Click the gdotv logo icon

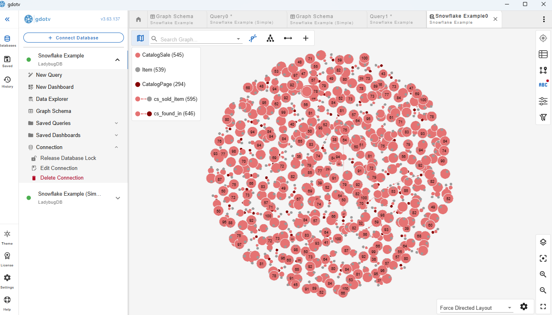click(x=29, y=19)
